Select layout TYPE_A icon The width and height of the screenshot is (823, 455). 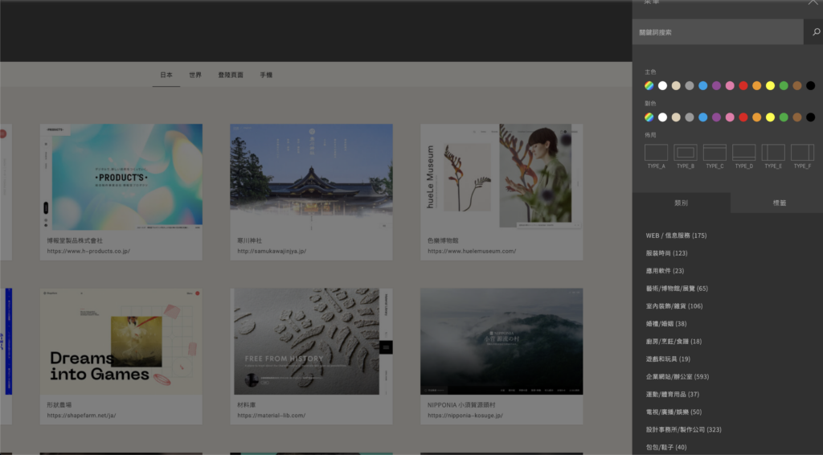656,152
